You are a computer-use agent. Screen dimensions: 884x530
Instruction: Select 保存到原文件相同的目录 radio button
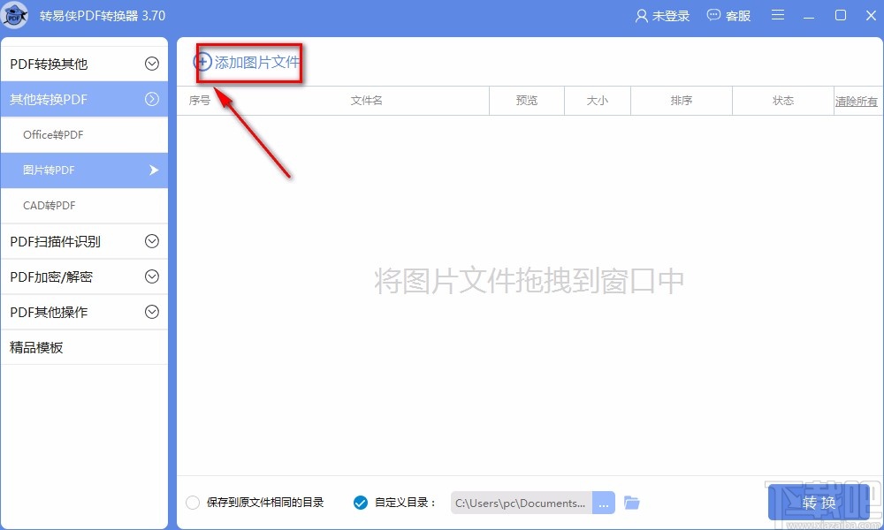193,502
